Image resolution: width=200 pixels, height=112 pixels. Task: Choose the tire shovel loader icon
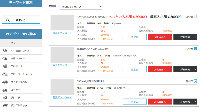[x=5, y=82]
